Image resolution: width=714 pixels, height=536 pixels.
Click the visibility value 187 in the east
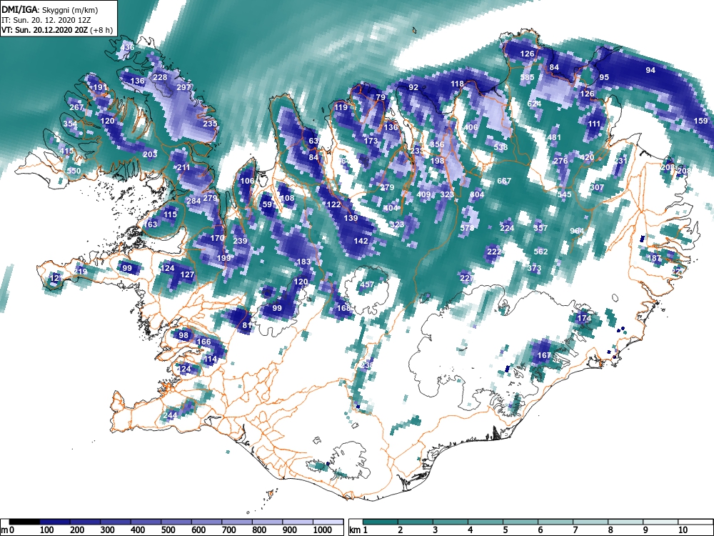654,258
